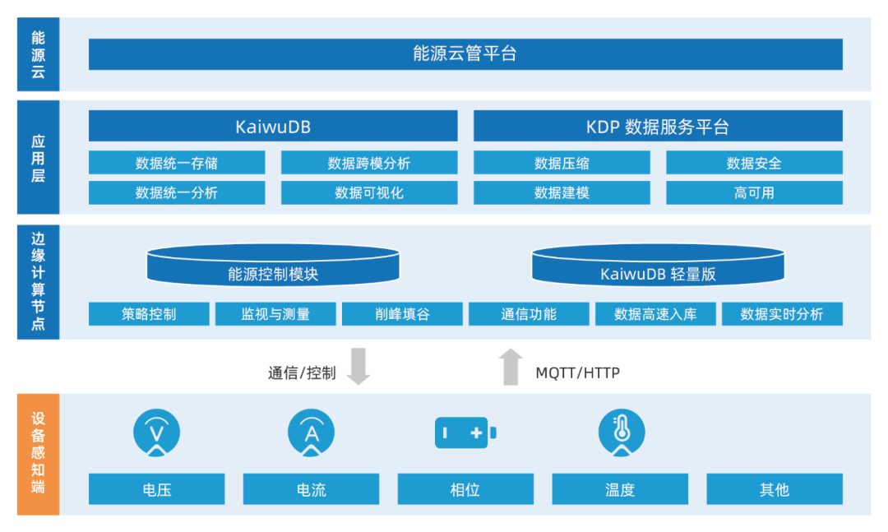Click the ammeter A icon
Screen dimensions: 888x532
coord(311,433)
